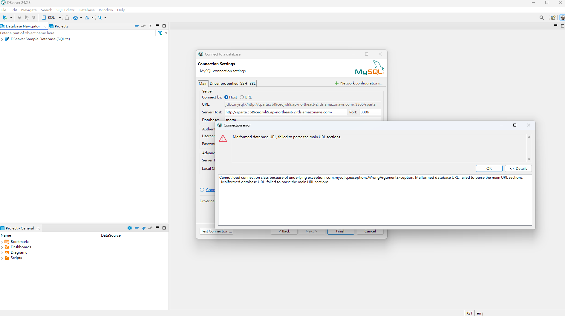Select the URL radio button
Image resolution: width=565 pixels, height=316 pixels.
[x=242, y=97]
